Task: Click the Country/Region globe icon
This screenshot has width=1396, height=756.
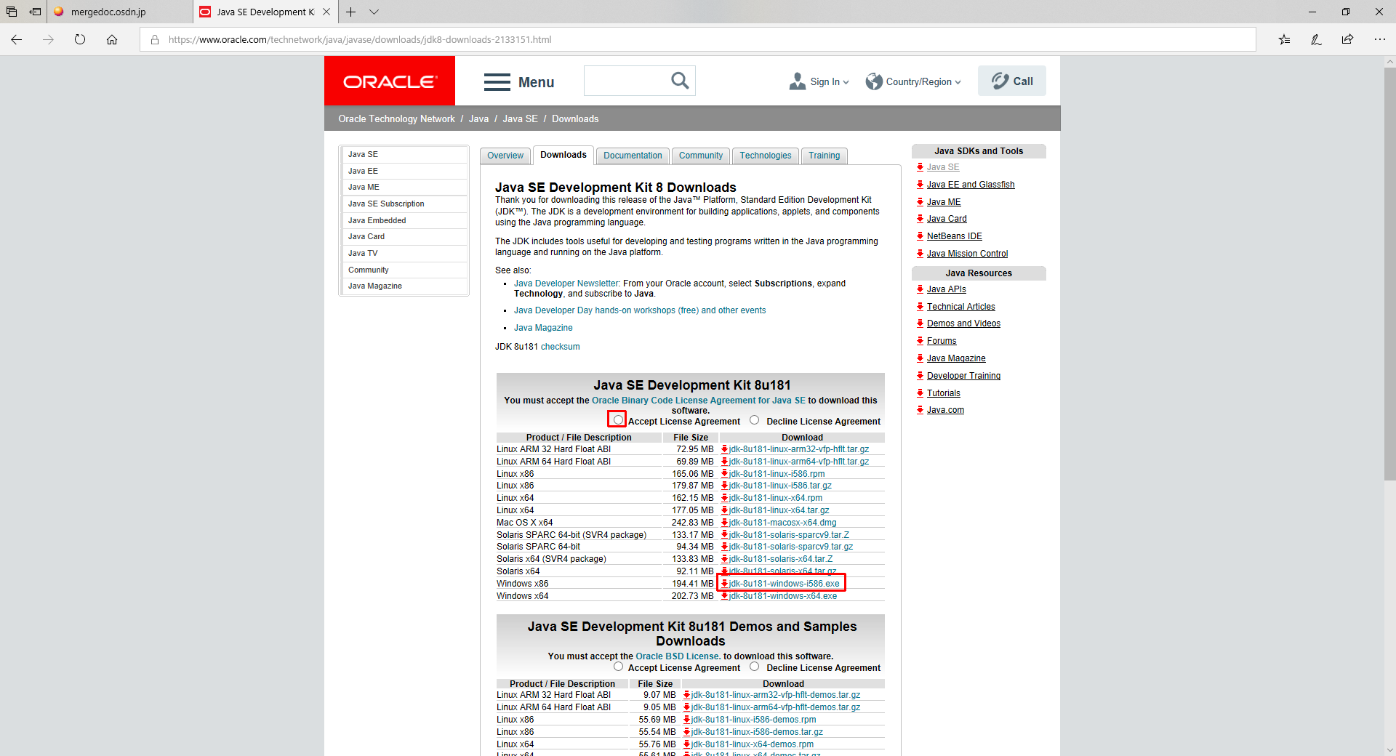Action: tap(874, 81)
